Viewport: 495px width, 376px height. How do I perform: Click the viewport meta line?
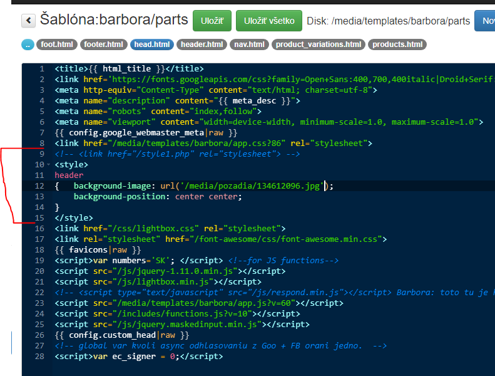pyautogui.click(x=269, y=122)
